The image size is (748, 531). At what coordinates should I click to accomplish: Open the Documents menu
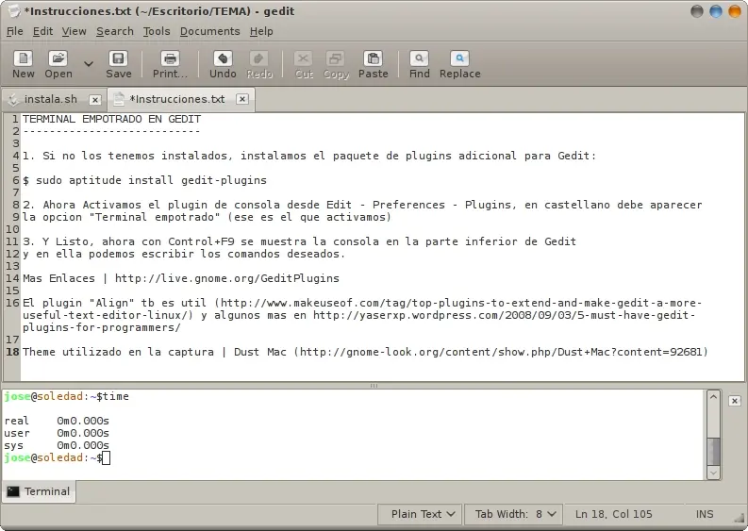point(210,31)
